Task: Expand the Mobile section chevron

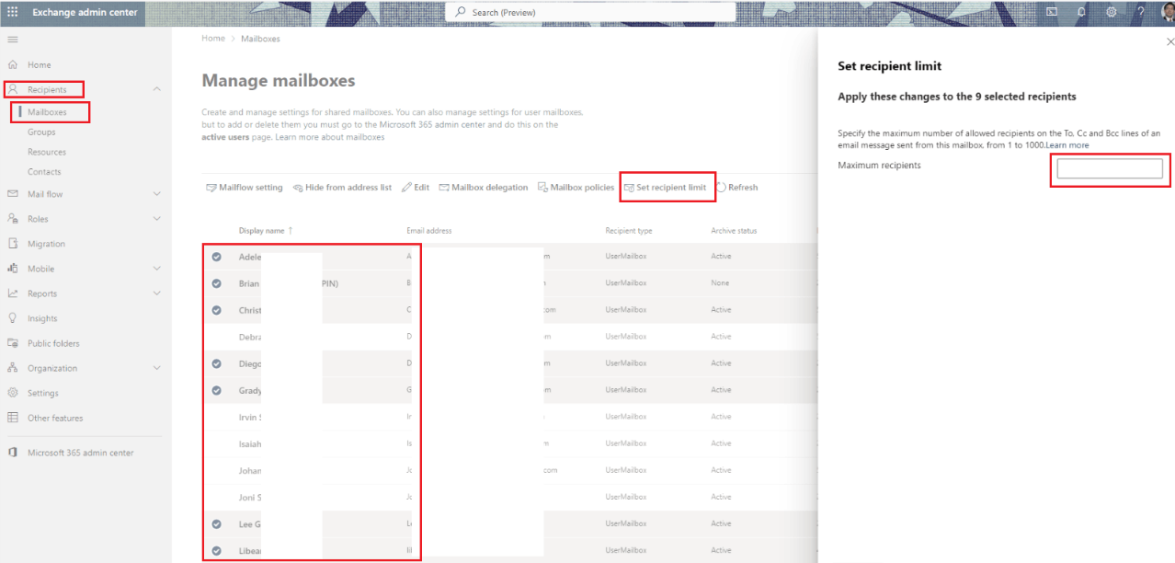Action: tap(156, 269)
